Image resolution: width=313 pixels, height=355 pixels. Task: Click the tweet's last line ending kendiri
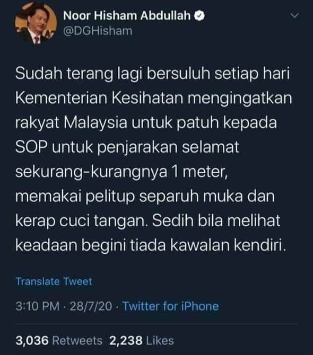[x=151, y=245]
